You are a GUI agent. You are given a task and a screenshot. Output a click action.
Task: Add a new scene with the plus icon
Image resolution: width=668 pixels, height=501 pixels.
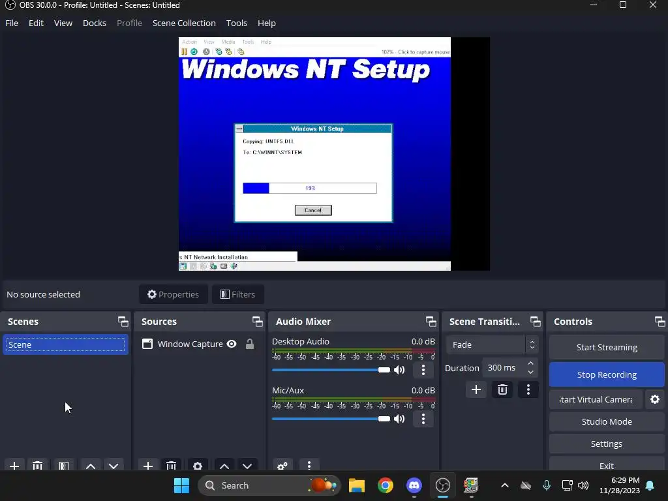click(14, 466)
